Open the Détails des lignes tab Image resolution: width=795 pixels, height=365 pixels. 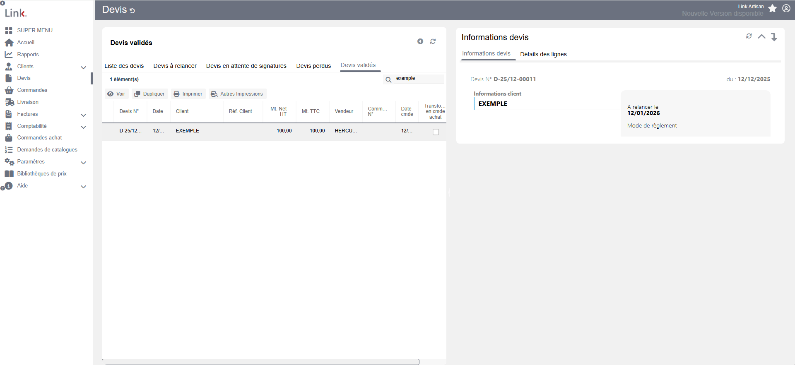click(543, 54)
